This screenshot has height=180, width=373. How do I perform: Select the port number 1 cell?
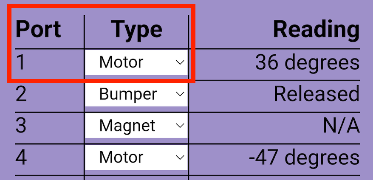pos(21,63)
